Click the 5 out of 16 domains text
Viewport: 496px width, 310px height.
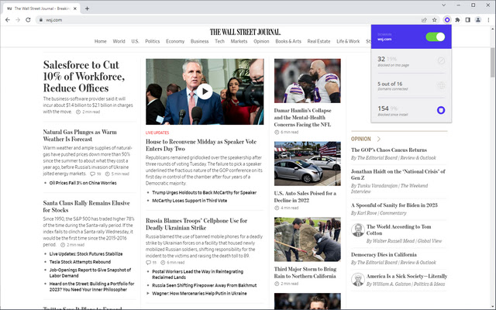click(390, 84)
